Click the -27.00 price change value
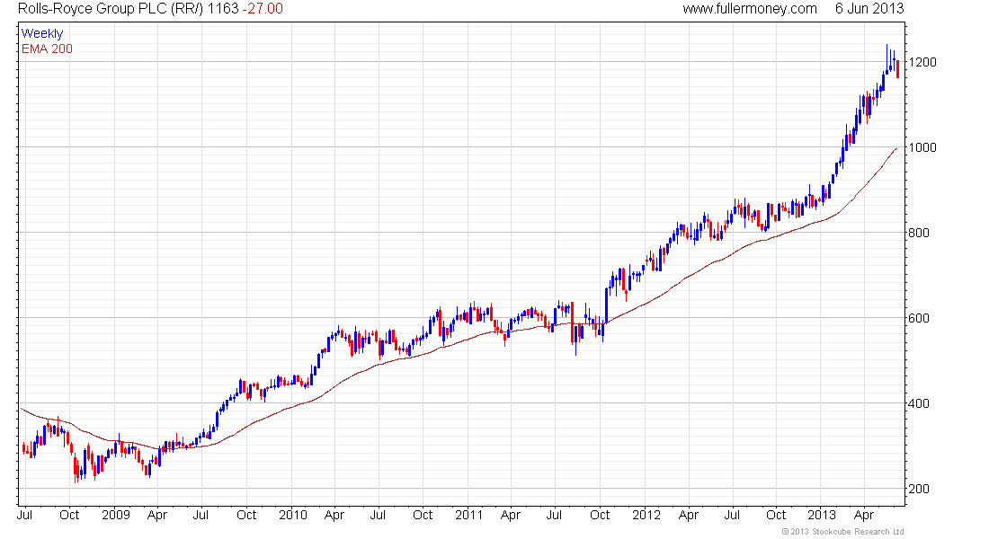989x539 pixels. coord(263,9)
